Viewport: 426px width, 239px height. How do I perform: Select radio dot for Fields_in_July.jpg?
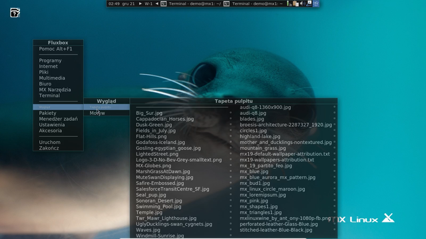(x=231, y=130)
